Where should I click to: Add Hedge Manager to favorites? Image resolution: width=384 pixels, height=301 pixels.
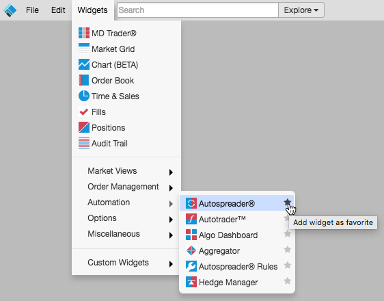point(288,280)
